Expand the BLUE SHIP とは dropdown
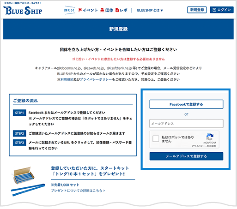The width and height of the screenshot is (237, 209). (150, 10)
